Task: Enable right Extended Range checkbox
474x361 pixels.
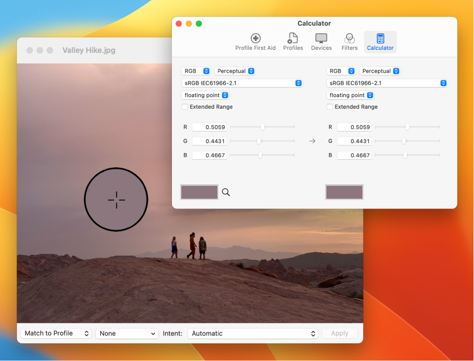Action: (330, 107)
